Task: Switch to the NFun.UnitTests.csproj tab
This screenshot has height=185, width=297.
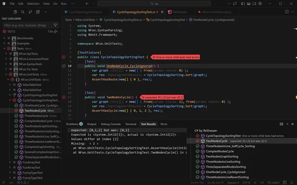Action: (x=217, y=12)
